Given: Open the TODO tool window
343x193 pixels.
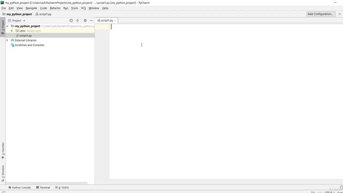Looking at the screenshot, I should 62,188.
